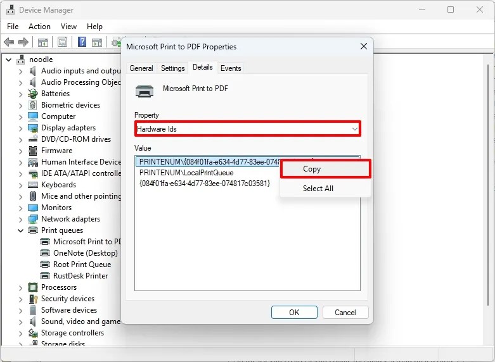Switch to the General tab
This screenshot has height=362, width=495.
coord(141,68)
